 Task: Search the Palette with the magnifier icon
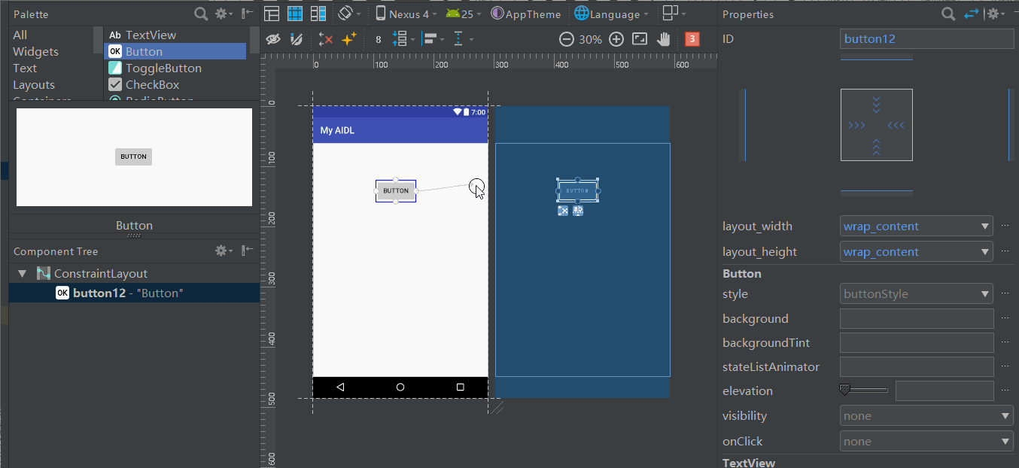click(200, 14)
